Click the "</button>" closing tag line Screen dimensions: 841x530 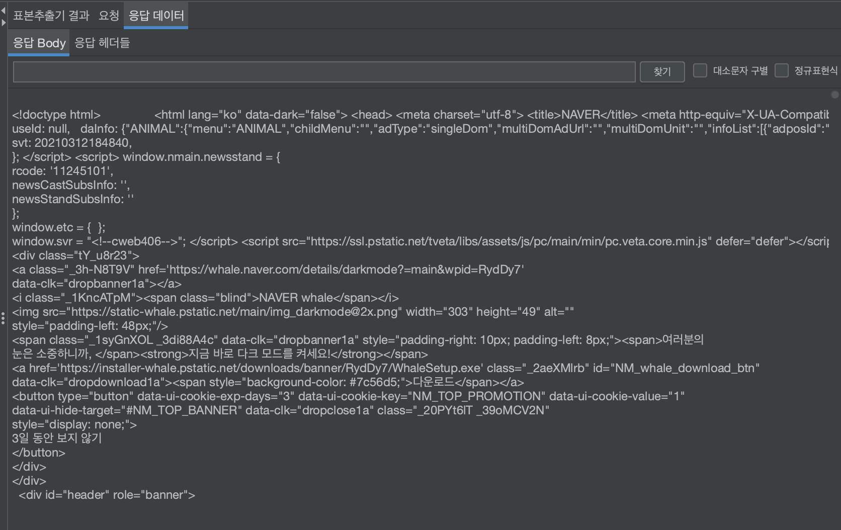tap(39, 453)
